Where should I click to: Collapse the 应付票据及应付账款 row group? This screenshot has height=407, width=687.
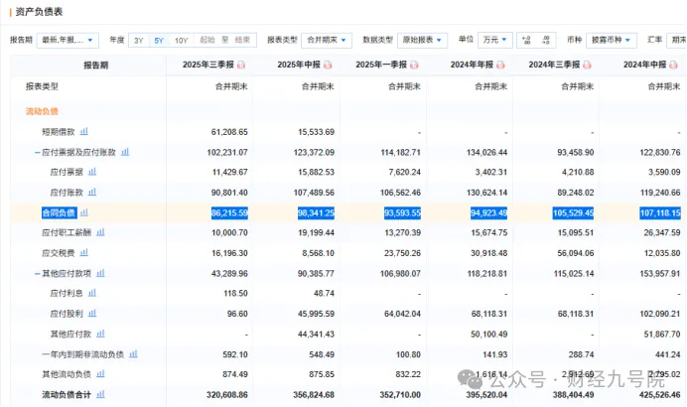[x=38, y=153]
